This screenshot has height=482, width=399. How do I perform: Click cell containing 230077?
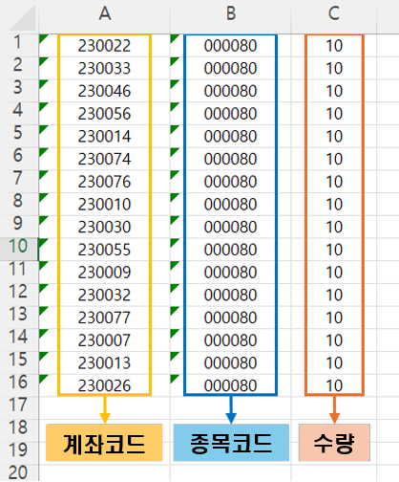click(x=104, y=318)
